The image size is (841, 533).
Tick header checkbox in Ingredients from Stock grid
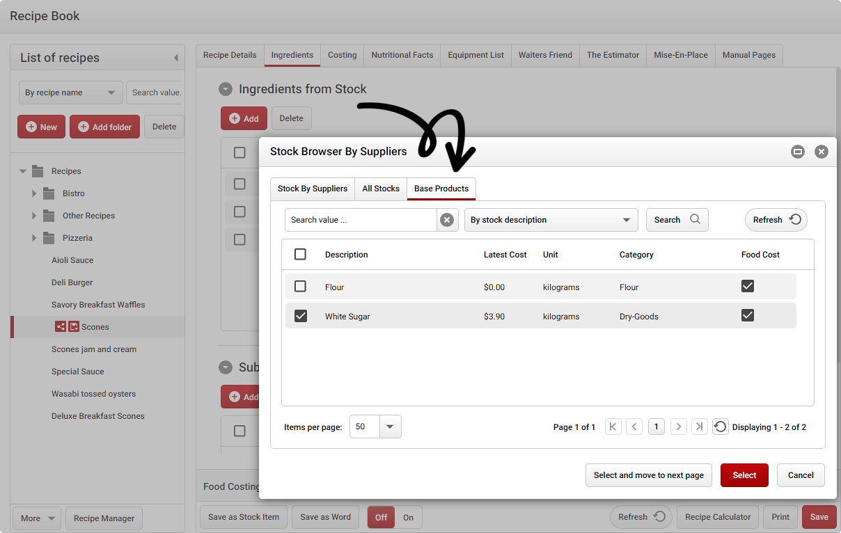click(239, 152)
